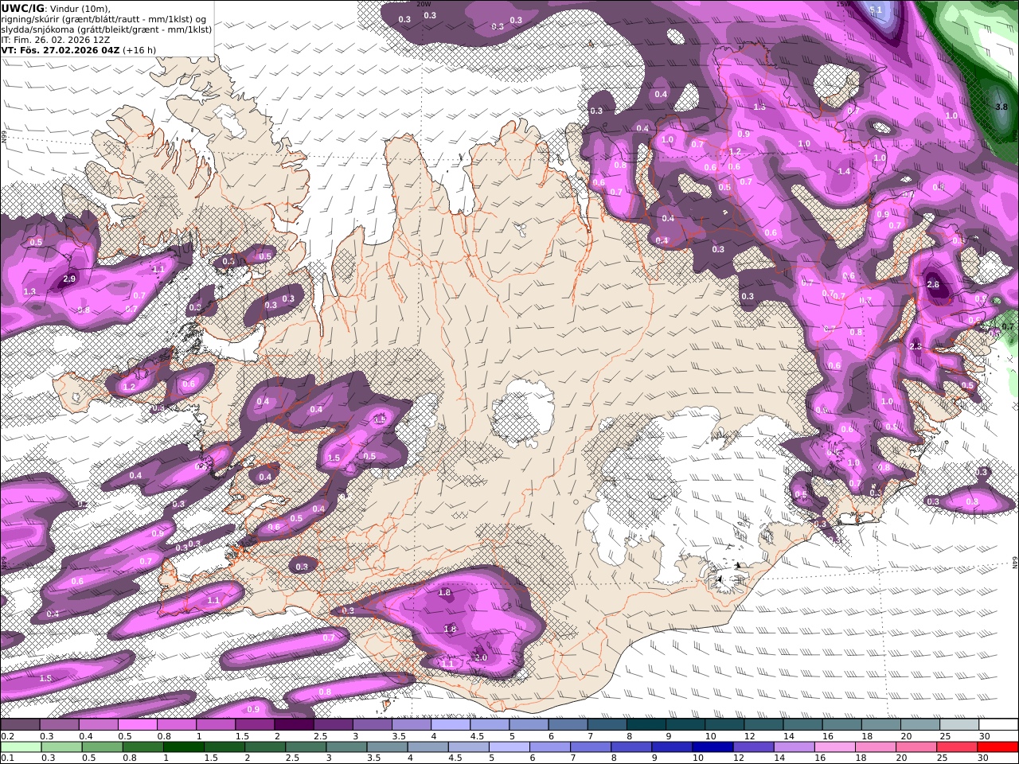Pick the lavender top swatch between 4 and 4.5
Screen dimensions: 1019x764
pos(449,725)
